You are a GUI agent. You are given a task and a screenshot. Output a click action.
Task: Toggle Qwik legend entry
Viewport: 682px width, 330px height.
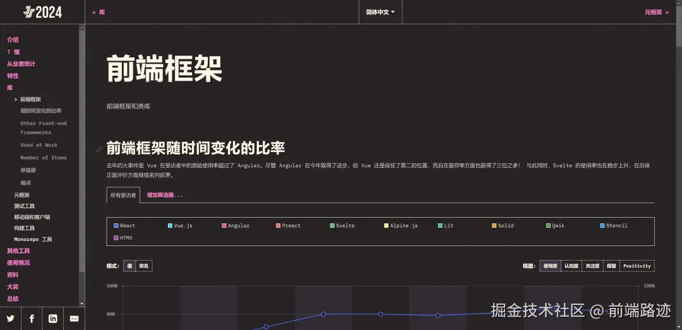pyautogui.click(x=556, y=226)
